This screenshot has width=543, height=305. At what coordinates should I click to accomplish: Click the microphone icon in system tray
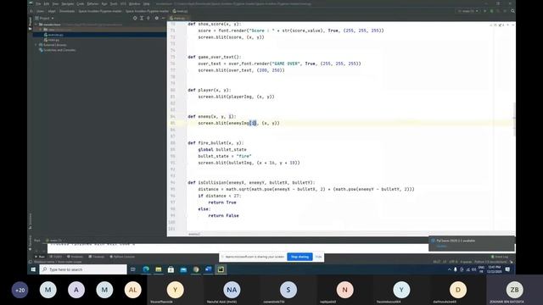[456, 269]
